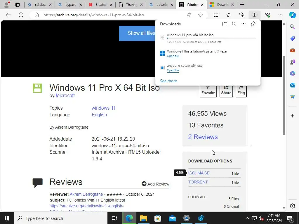Click the page vertical scrollbar thumb
This screenshot has width=299, height=224.
[x=284, y=96]
